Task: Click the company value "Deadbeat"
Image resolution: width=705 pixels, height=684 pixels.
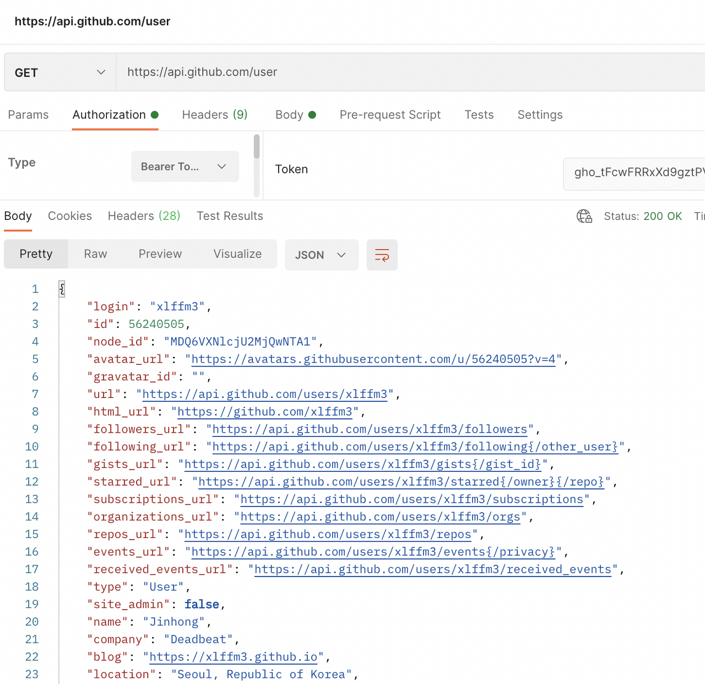Action: (x=198, y=640)
